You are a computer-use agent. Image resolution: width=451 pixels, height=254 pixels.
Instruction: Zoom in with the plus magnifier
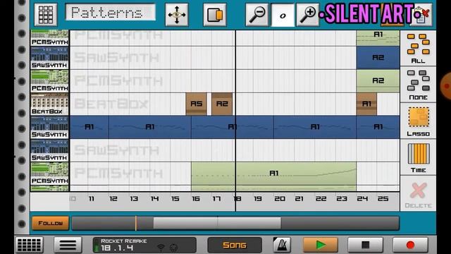point(308,14)
